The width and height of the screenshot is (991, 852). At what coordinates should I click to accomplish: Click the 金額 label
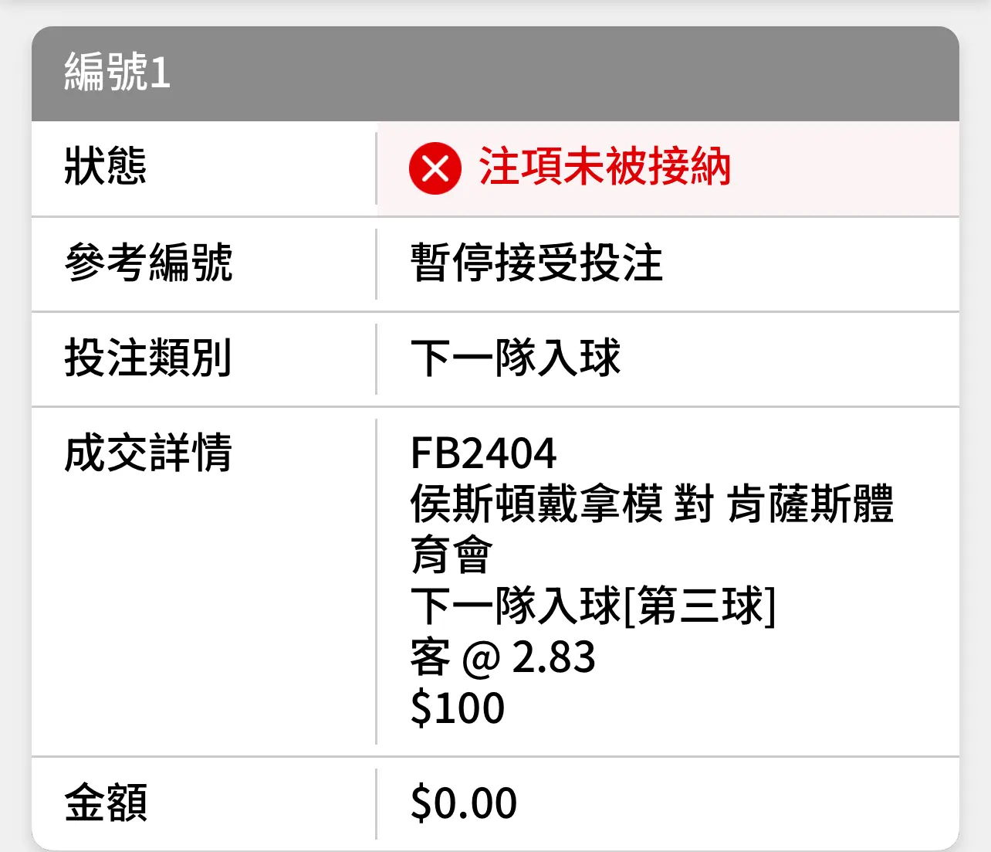[x=106, y=803]
